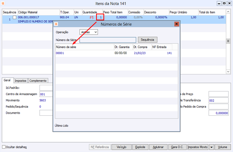Click the Sequência button in the dialog

147,40
